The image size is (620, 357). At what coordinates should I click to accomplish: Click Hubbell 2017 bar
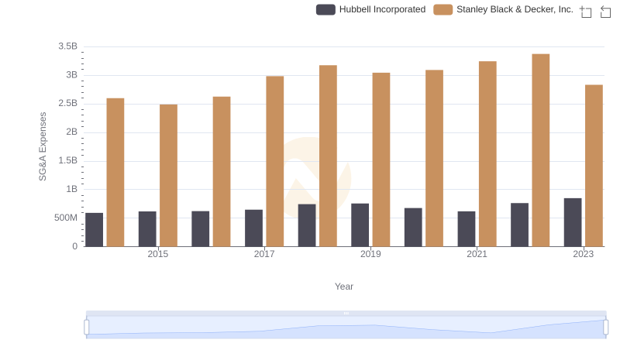click(254, 228)
